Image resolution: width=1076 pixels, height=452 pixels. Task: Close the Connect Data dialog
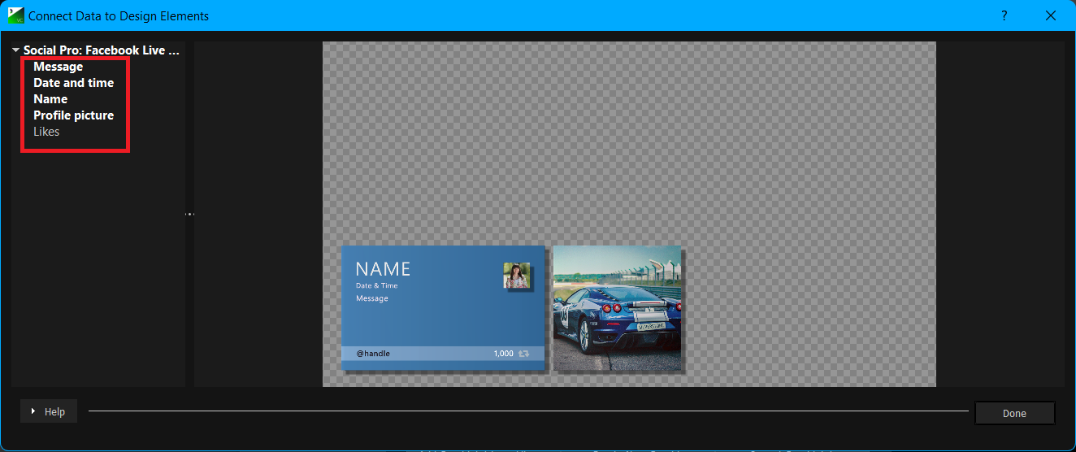point(1050,15)
